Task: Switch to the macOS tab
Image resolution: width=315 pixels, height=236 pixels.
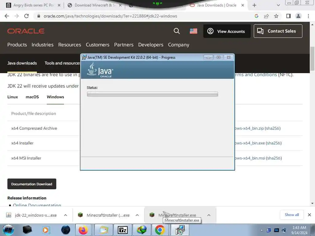Action: [32, 97]
